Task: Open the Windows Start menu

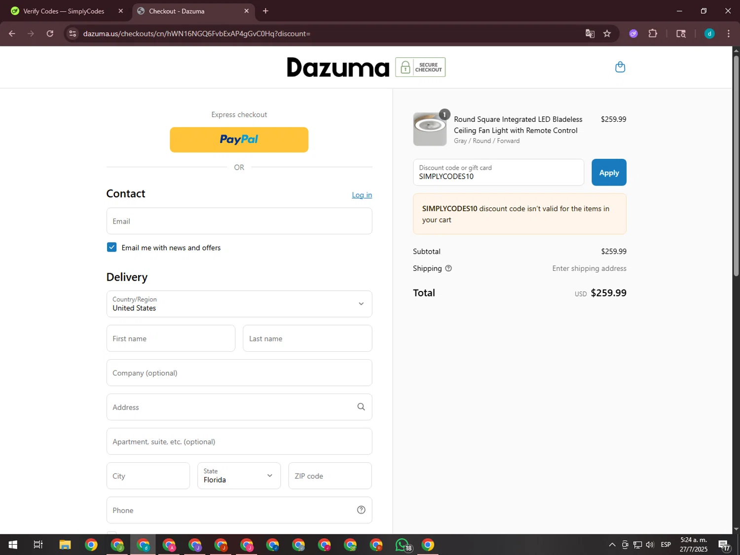Action: [13, 545]
